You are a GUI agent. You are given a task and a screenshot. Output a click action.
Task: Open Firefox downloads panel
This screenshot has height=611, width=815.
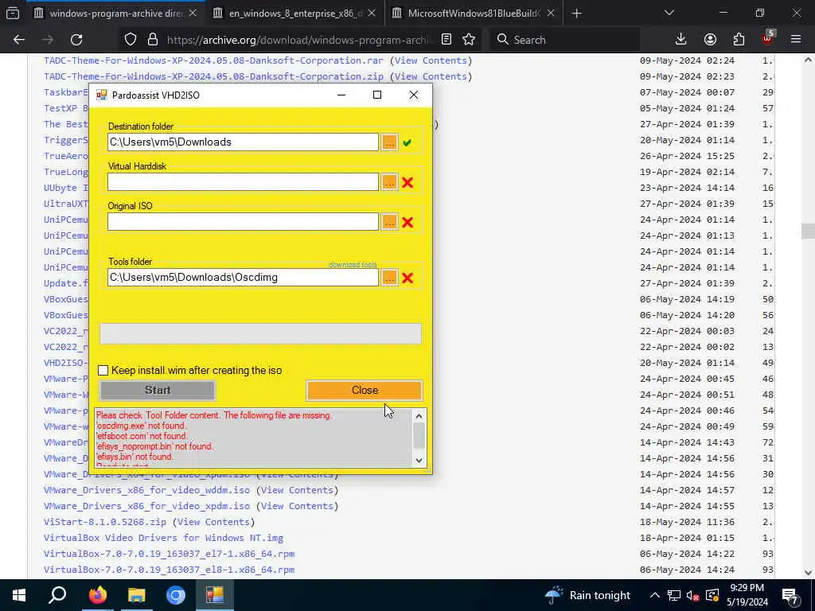click(680, 40)
